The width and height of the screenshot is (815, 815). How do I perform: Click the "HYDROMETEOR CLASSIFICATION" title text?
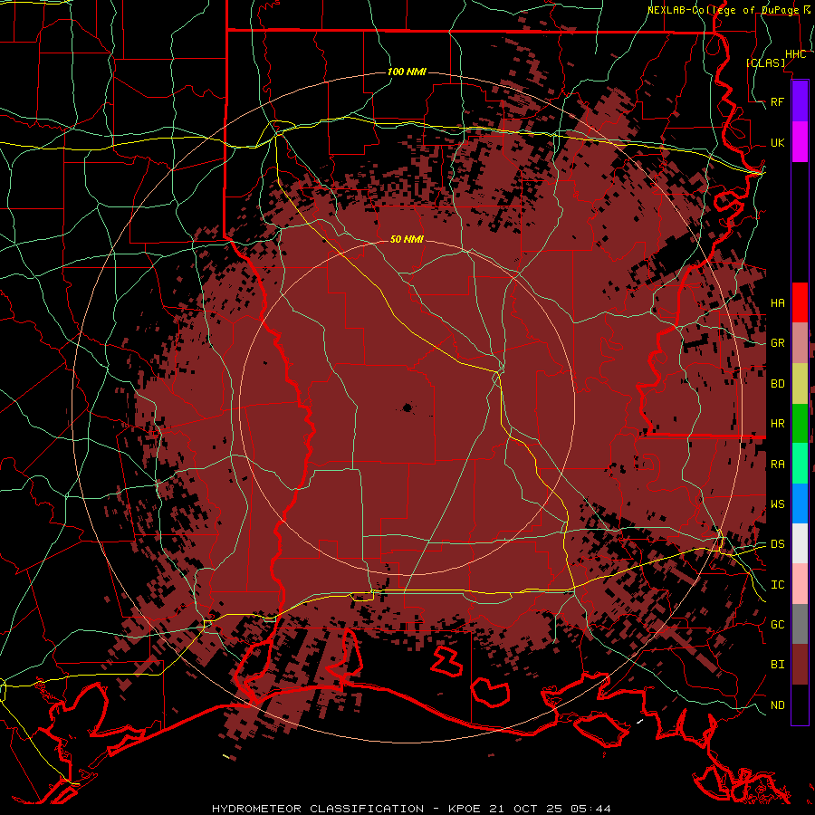[318, 809]
